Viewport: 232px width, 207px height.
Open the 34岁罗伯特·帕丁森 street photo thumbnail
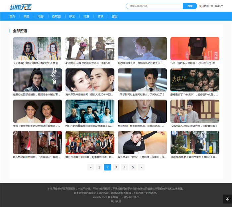click(x=195, y=143)
